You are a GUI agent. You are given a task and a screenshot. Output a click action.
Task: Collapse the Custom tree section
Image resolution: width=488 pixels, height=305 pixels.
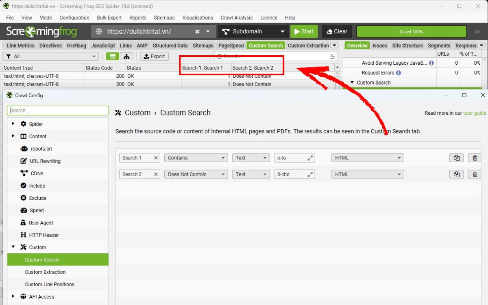coord(13,247)
